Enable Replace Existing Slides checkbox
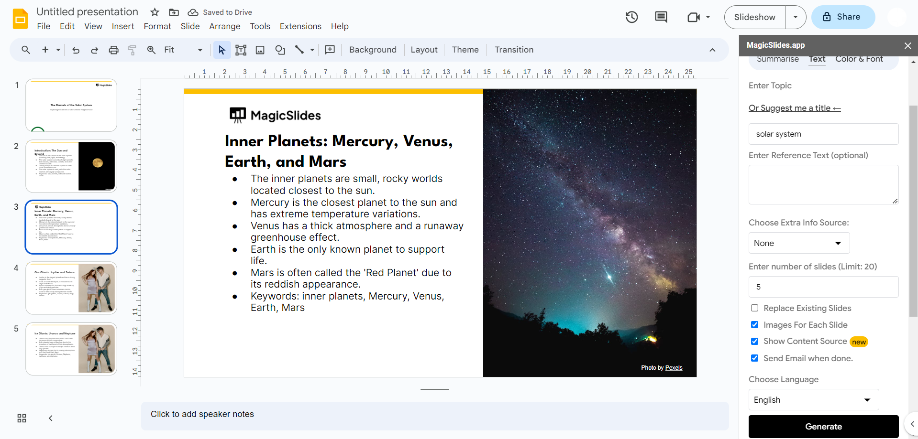Viewport: 918px width, 439px height. 754,308
